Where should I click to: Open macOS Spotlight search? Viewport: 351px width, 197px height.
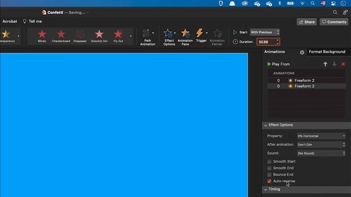(313, 3)
